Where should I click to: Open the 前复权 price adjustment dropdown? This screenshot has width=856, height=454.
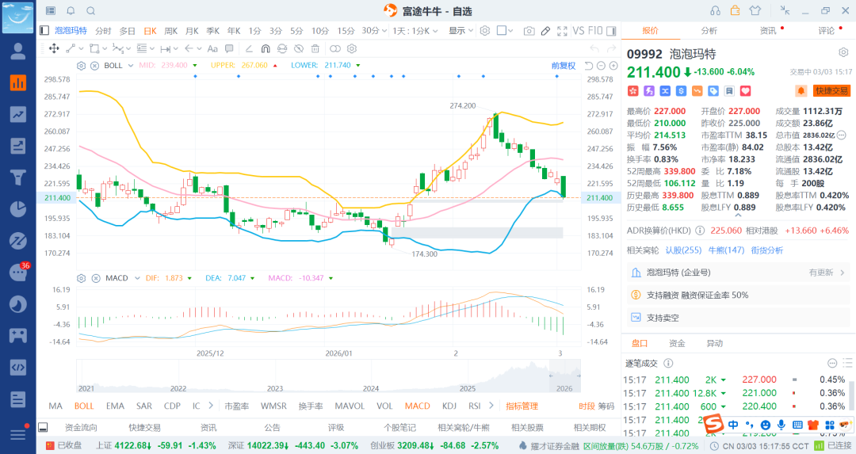coord(564,65)
